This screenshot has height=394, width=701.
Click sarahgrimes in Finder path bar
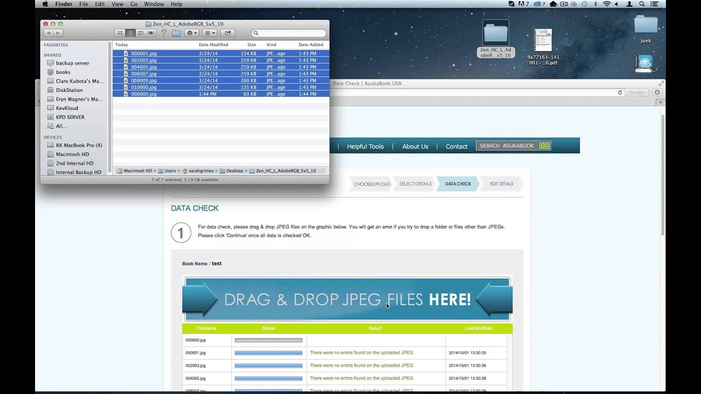199,171
